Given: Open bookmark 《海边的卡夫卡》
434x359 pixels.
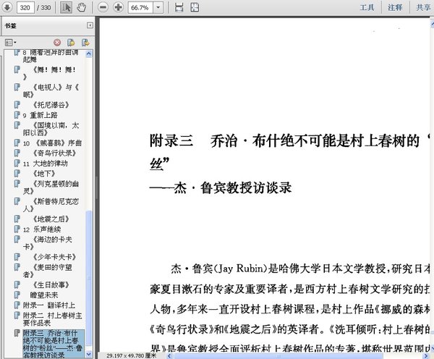Looking at the screenshot, I should click(x=48, y=243).
